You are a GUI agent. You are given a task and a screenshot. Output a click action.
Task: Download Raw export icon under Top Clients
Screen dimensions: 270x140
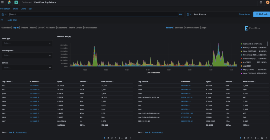[x=13, y=132]
